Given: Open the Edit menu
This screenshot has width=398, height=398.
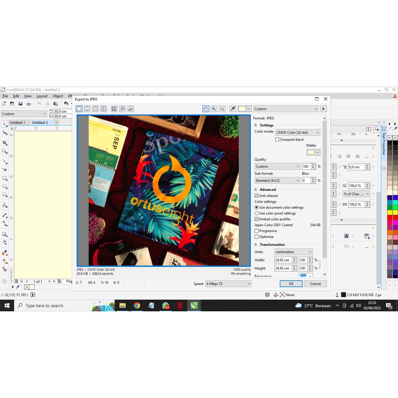Looking at the screenshot, I should (x=16, y=96).
